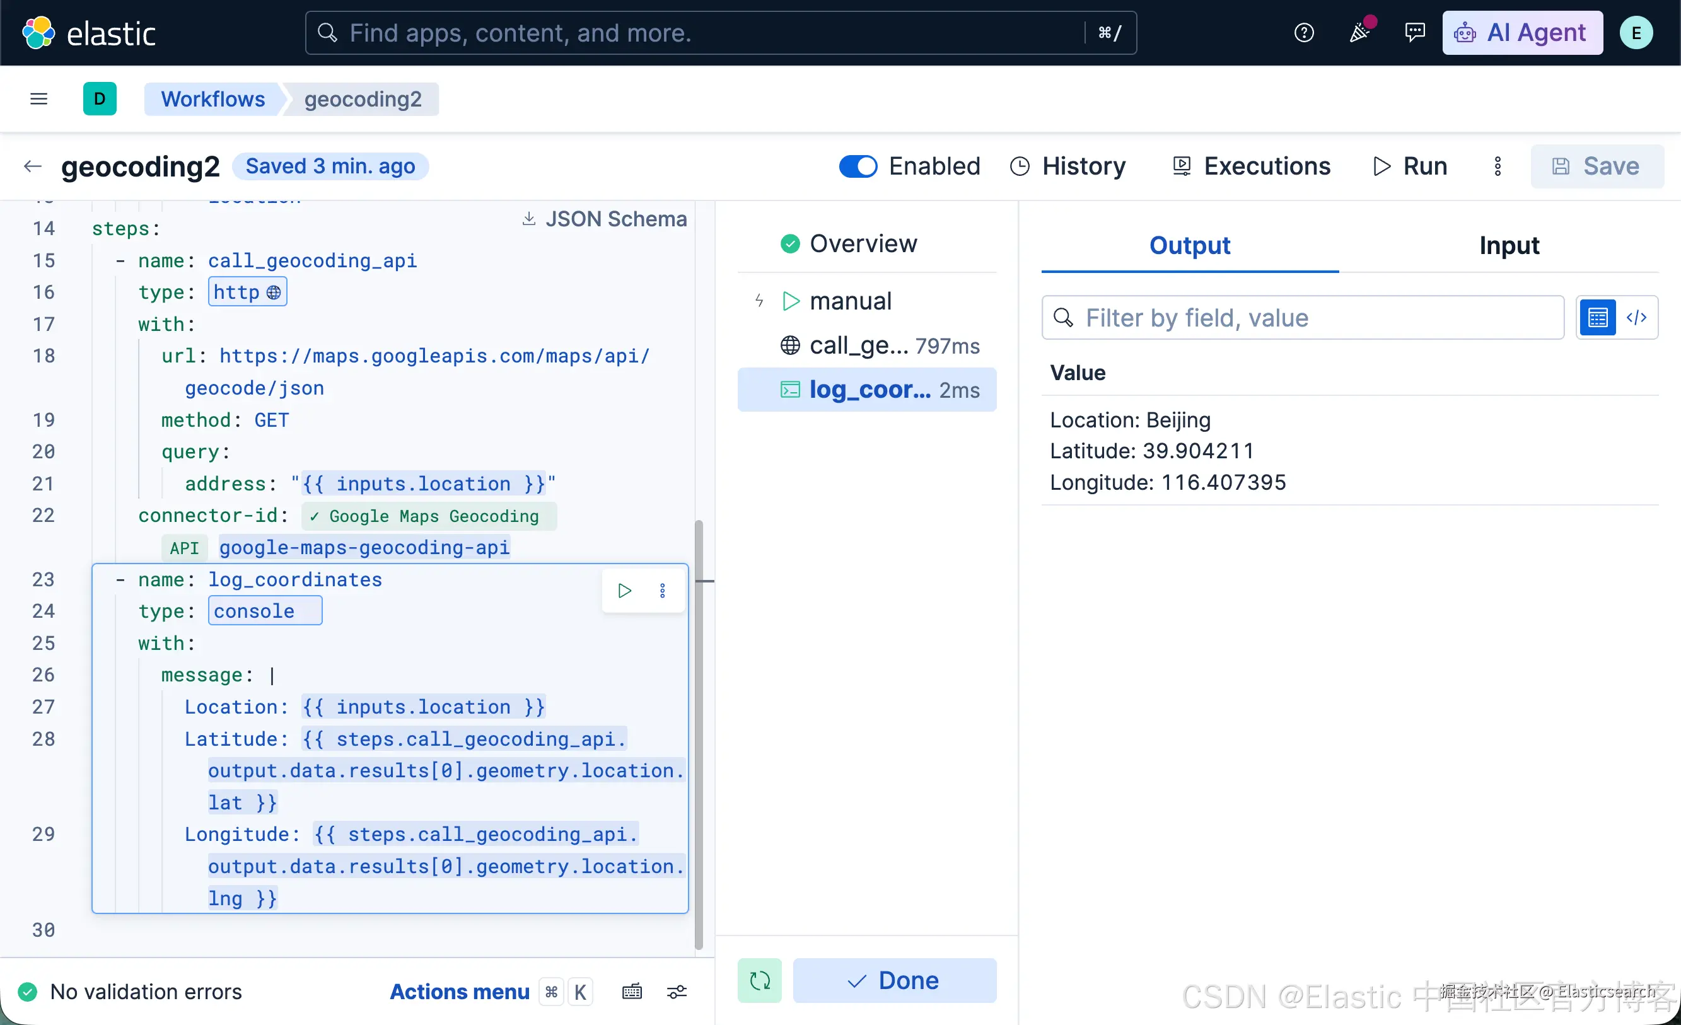Click the editor vertical scrollbar
The height and width of the screenshot is (1025, 1681).
tap(699, 735)
